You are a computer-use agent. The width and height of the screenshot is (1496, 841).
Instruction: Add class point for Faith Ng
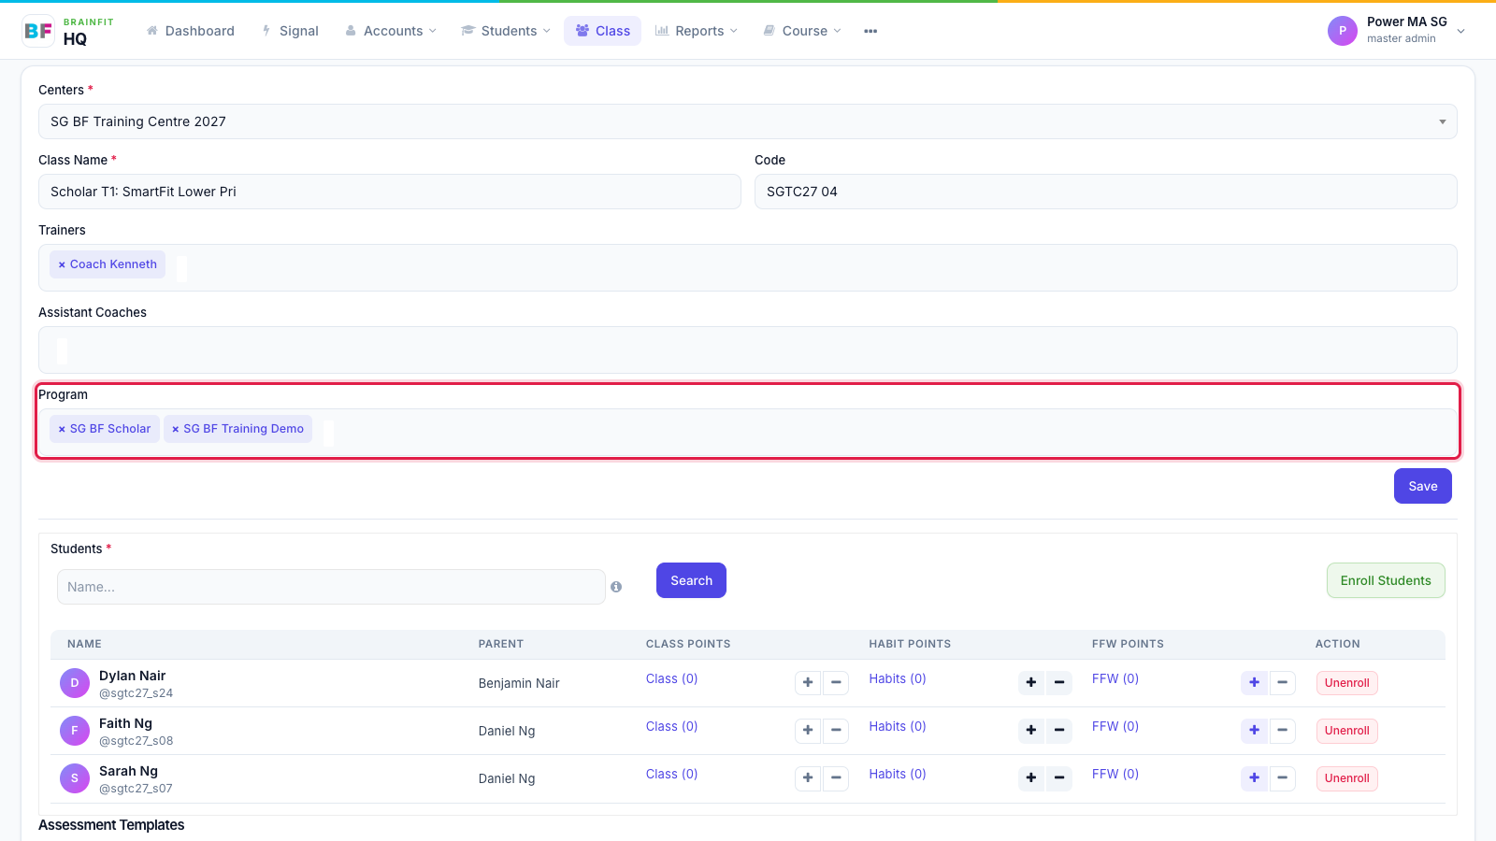[808, 730]
